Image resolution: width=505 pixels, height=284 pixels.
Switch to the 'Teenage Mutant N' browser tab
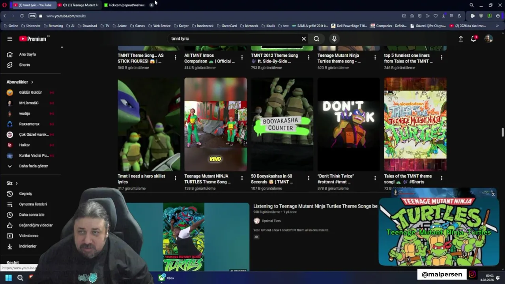click(x=79, y=5)
